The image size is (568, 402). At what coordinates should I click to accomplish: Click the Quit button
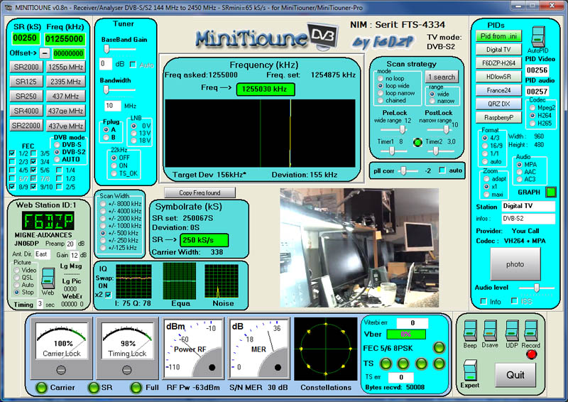[515, 375]
